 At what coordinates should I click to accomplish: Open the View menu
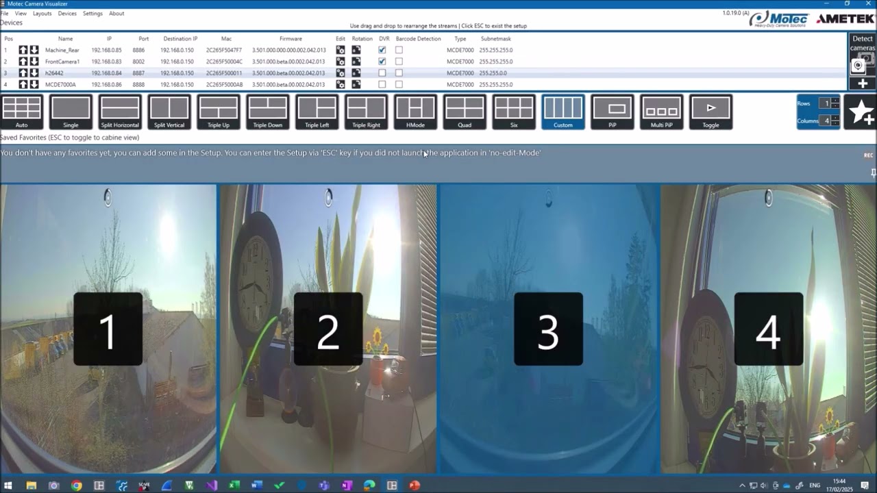click(x=21, y=14)
